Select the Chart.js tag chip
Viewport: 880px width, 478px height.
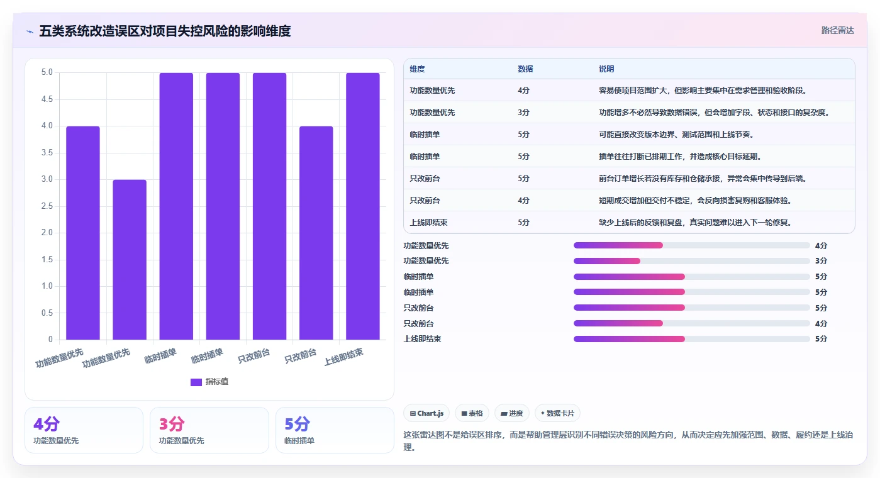426,413
